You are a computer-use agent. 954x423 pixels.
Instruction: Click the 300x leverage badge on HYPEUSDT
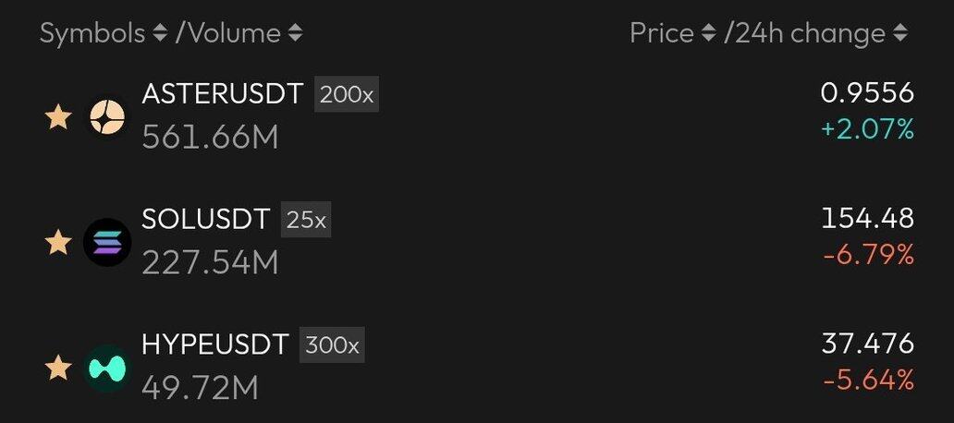coord(333,346)
